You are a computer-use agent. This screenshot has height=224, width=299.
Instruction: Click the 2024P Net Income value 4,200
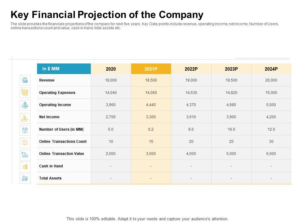271,117
